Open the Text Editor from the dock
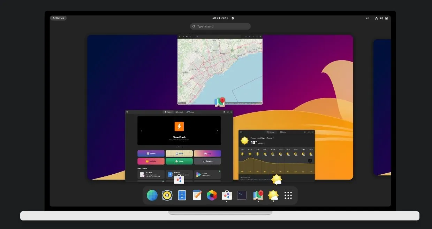Viewport: 432px width, 229px height. [197, 195]
